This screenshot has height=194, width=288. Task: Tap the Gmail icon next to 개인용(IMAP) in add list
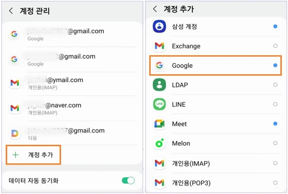(159, 163)
